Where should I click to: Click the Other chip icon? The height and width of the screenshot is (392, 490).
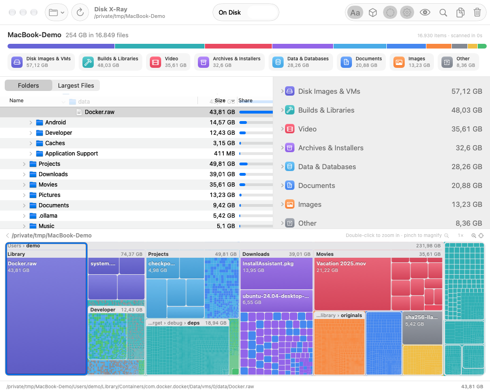(x=447, y=62)
